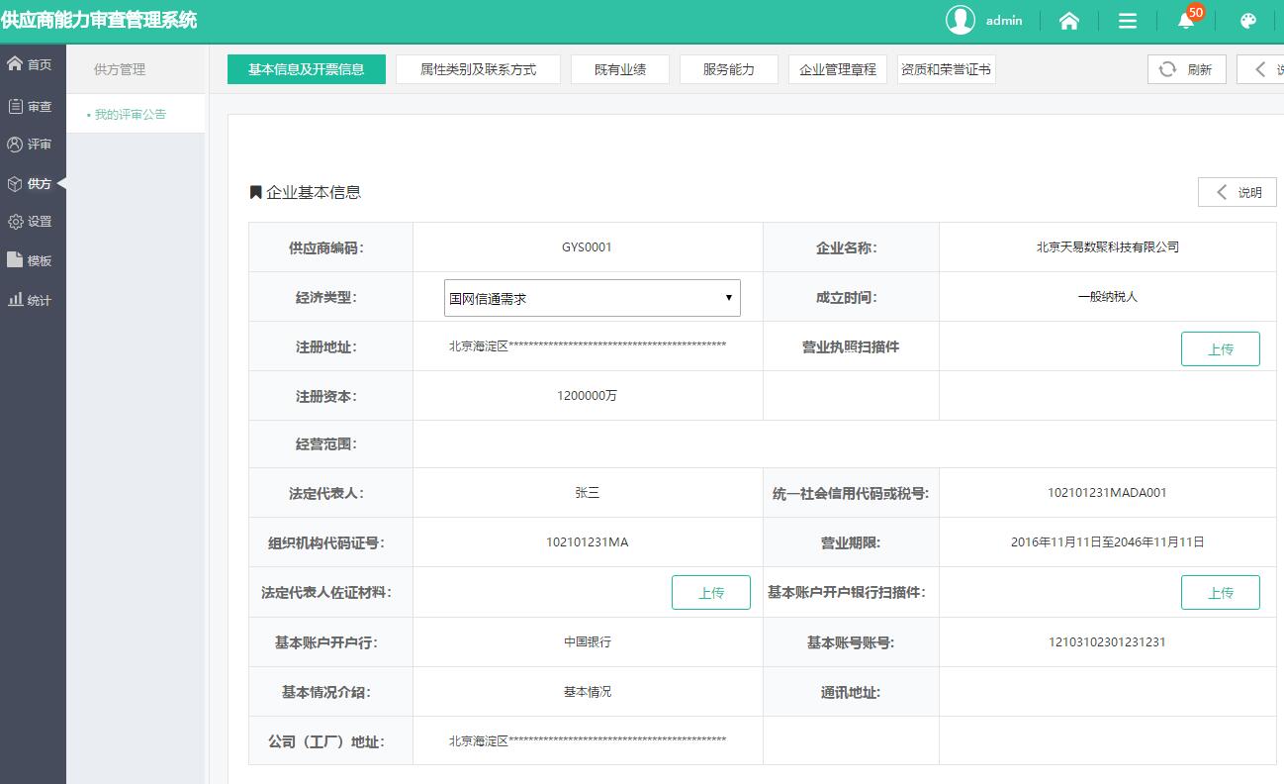The image size is (1284, 784).
Task: Click the 供应商编码 label
Action: [326, 247]
